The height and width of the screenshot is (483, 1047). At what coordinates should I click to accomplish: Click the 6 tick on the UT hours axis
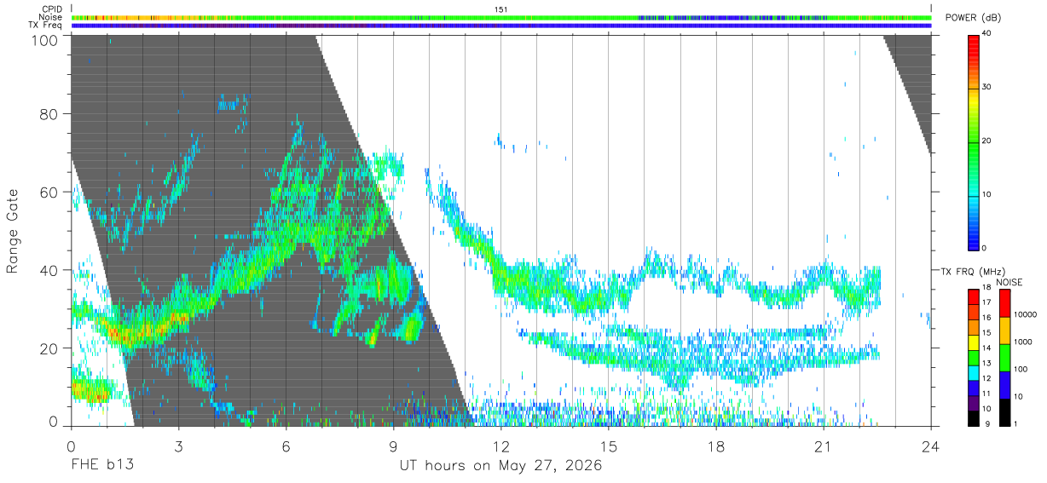coord(286,446)
